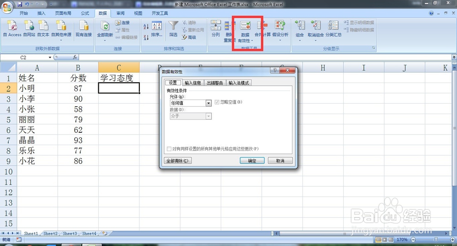Viewport: 457px width, 246px height.
Task: Open the Sort (排序) dialog
Action: tap(157, 29)
